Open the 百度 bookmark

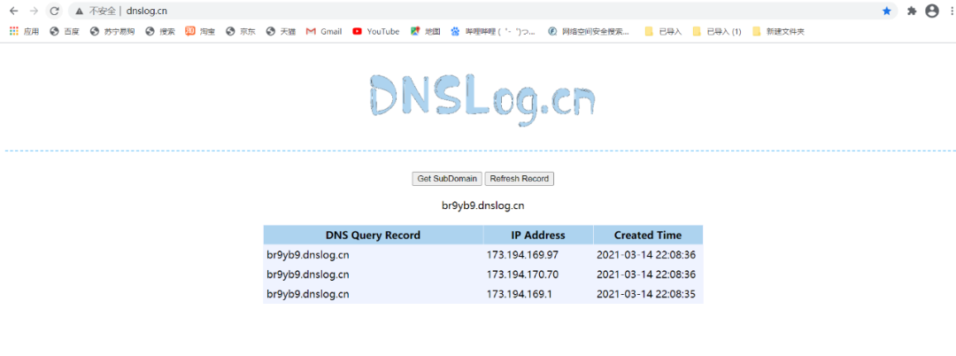click(x=65, y=31)
